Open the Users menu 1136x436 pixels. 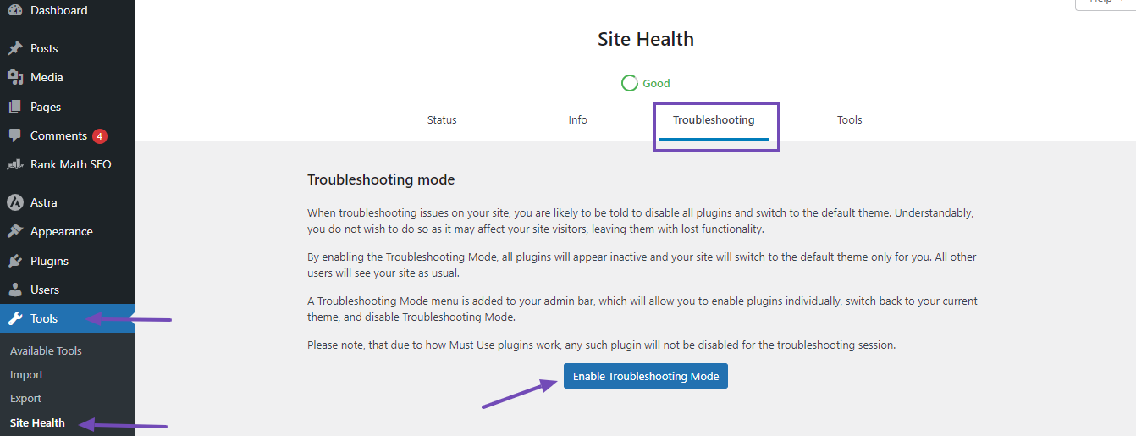click(x=68, y=290)
